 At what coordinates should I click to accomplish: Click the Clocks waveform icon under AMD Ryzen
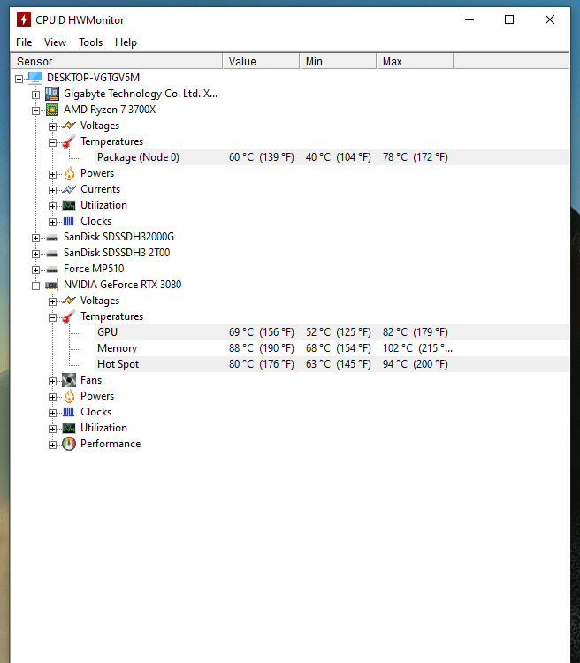[69, 221]
